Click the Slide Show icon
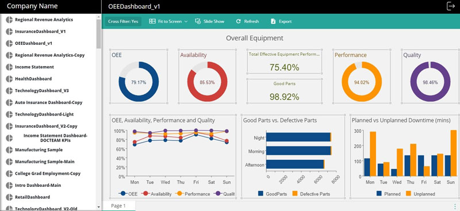This screenshot has height=211, width=460. [x=198, y=21]
